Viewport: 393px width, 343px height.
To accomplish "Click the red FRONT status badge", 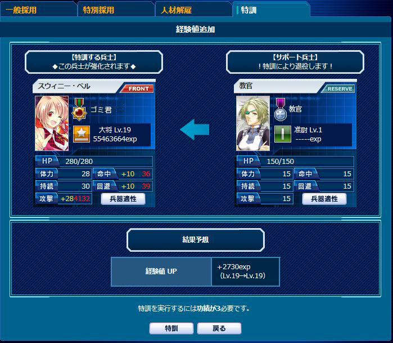I will 137,88.
